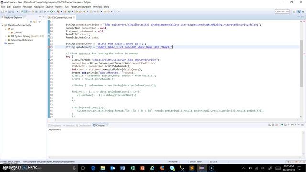
Task: Close the DbConnection.java editor tab
Action: (74, 17)
